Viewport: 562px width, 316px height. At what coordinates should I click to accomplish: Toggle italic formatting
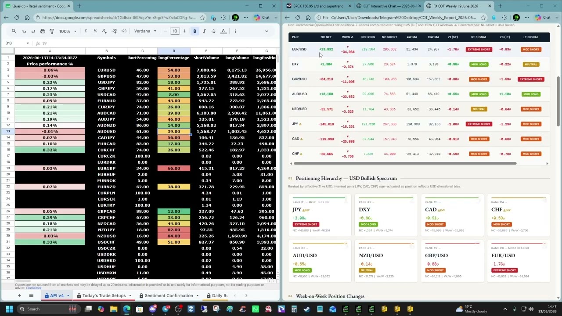(x=204, y=31)
